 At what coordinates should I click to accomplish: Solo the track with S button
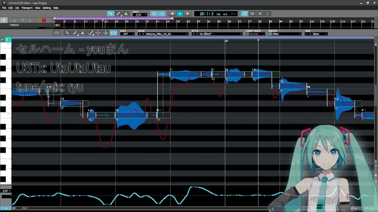pyautogui.click(x=44, y=20)
